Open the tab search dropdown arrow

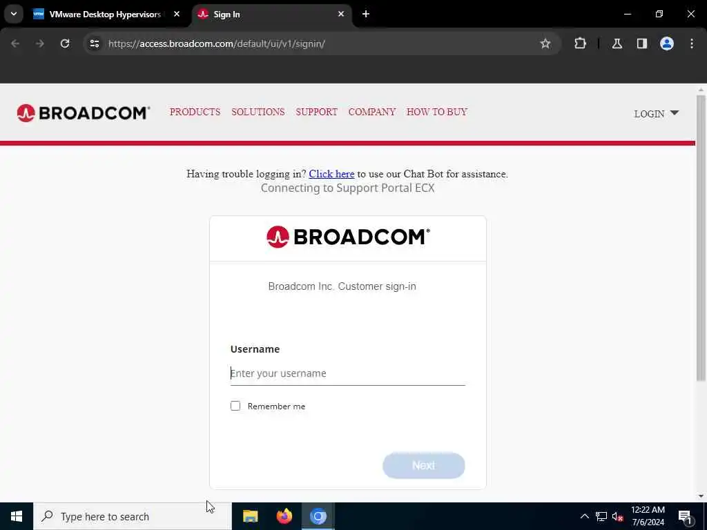[14, 14]
